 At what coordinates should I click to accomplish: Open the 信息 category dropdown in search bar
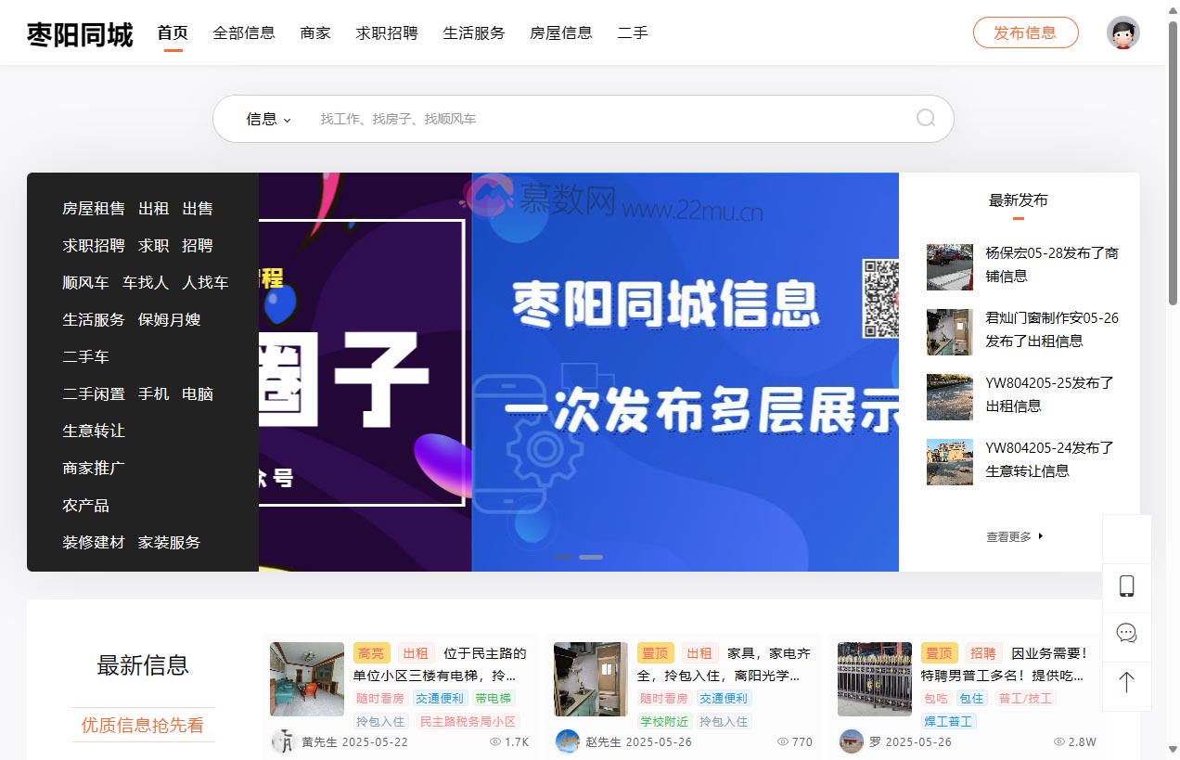[x=265, y=119]
